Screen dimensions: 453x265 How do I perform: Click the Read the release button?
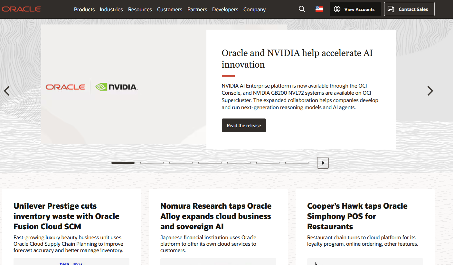coord(244,126)
